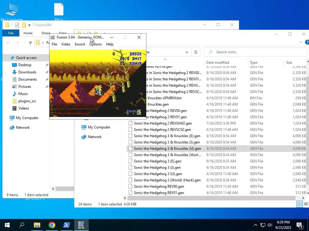
Task: Open the Fusion Options menu
Action: pos(95,44)
